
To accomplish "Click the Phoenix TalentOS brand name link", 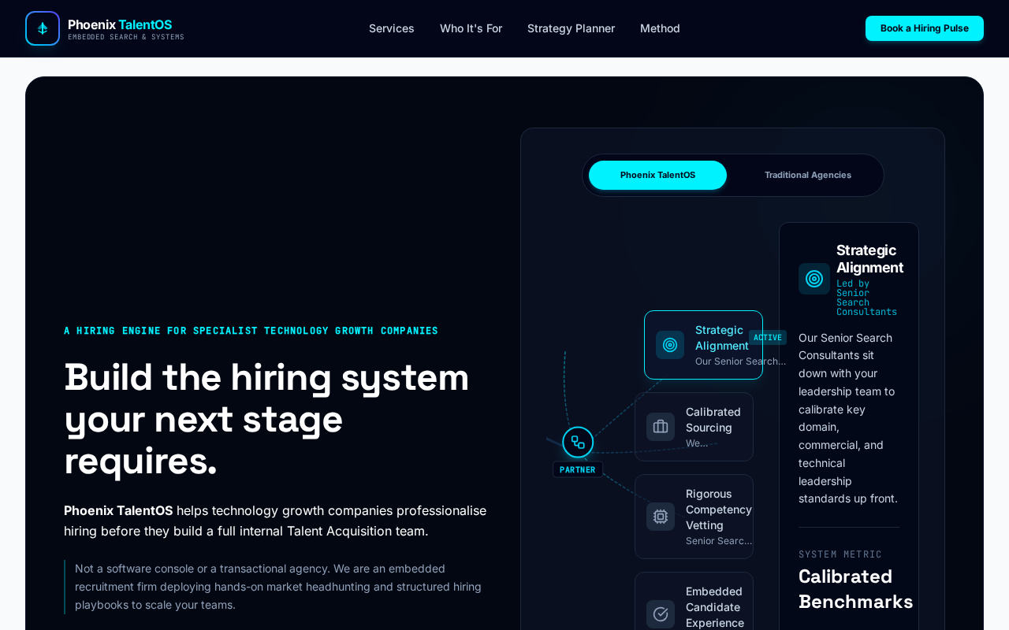I will pos(120,24).
